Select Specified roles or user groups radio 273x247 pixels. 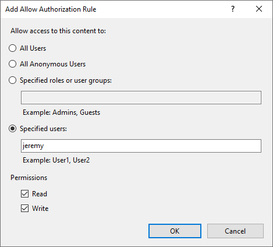point(13,80)
